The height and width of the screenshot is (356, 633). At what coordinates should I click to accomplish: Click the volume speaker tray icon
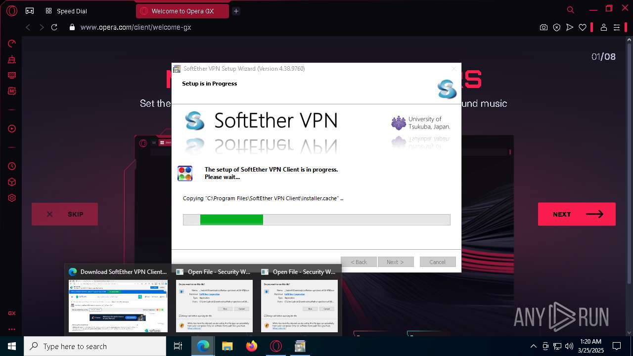[569, 346]
